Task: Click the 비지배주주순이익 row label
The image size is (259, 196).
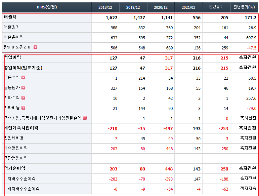Action: click(x=23, y=189)
